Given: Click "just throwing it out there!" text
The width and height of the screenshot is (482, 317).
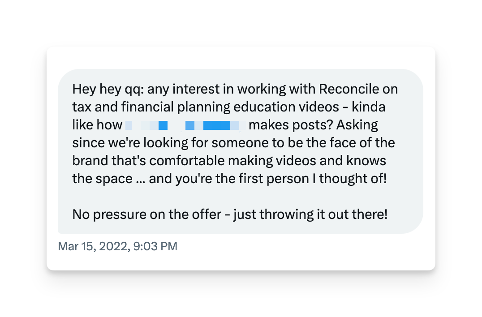Looking at the screenshot, I should (310, 214).
